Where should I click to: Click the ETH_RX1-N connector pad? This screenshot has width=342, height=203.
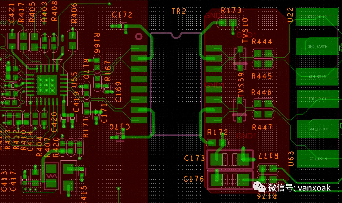tap(317, 76)
